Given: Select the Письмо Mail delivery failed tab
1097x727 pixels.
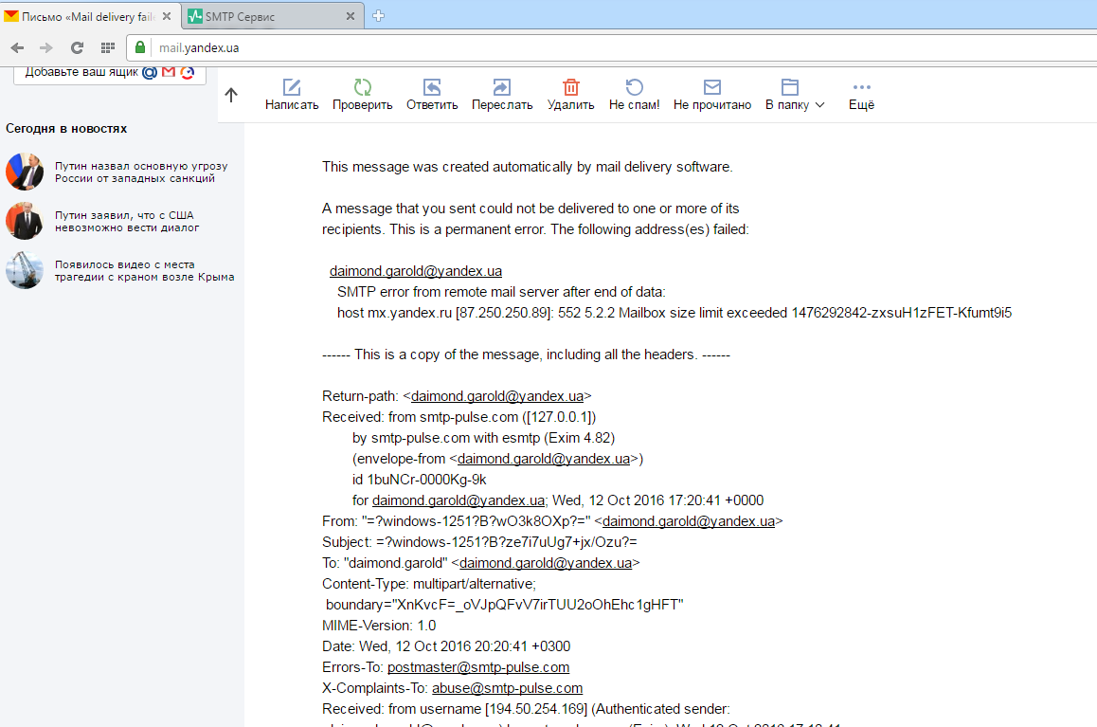Looking at the screenshot, I should (89, 16).
